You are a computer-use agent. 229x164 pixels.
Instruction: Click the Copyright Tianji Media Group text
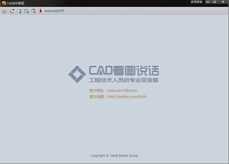point(114,156)
